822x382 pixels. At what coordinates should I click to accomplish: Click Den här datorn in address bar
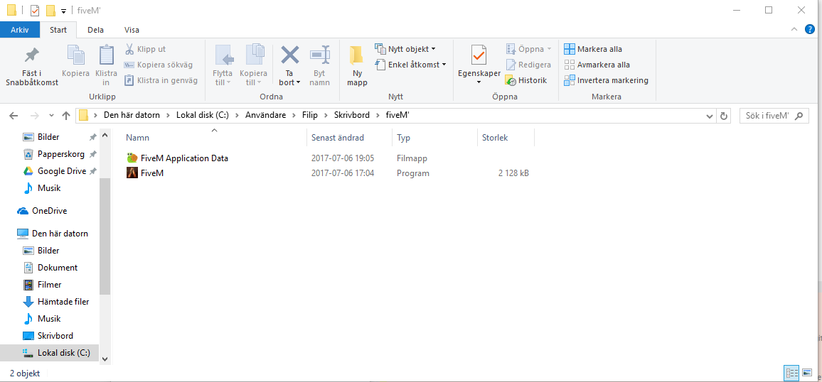click(x=131, y=116)
